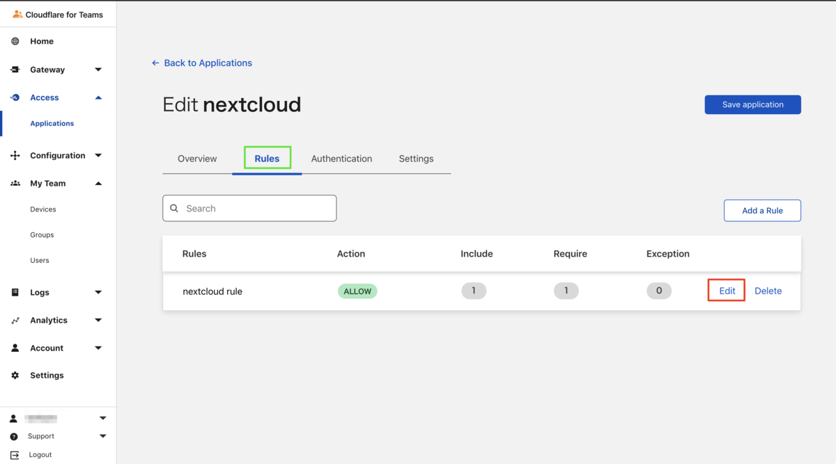Switch to the Authentication tab
836x464 pixels.
341,159
